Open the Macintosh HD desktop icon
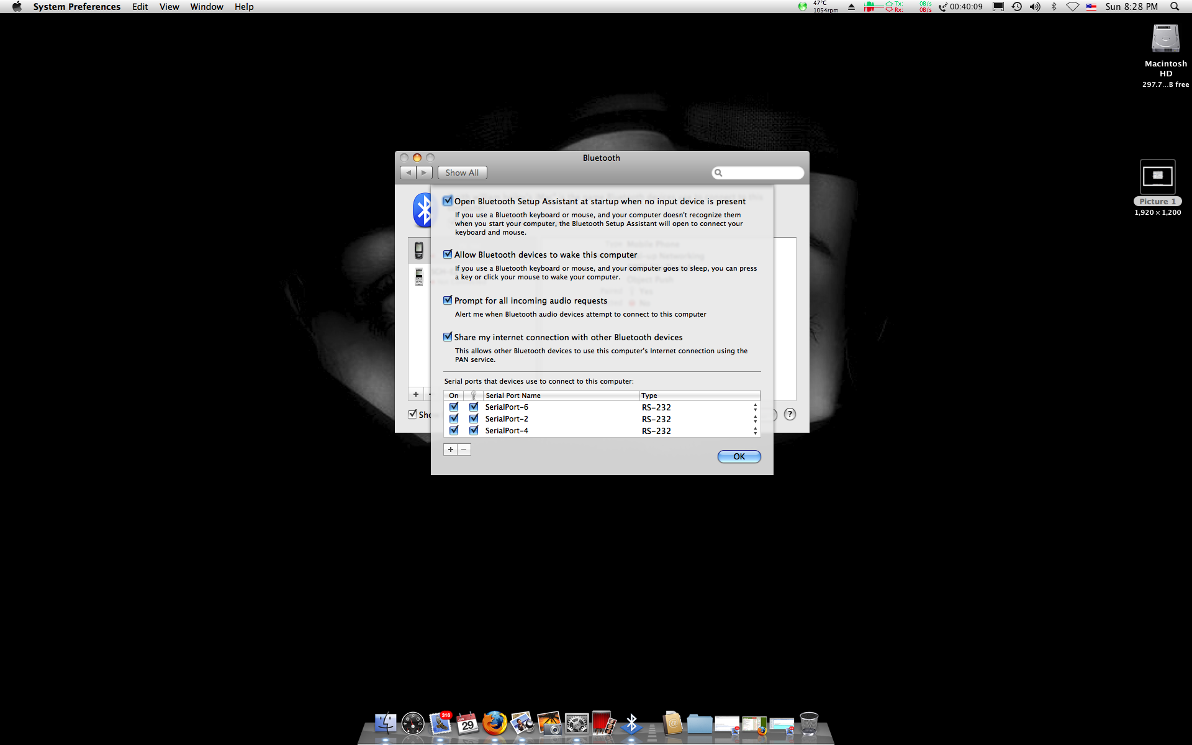This screenshot has height=745, width=1192. [1165, 39]
